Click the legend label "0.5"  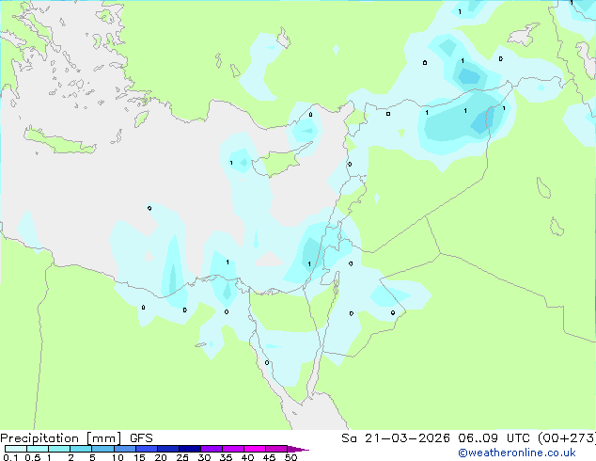pos(33,457)
